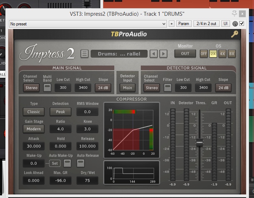Click the IN level meter
The width and height of the screenshot is (254, 198).
point(173,145)
